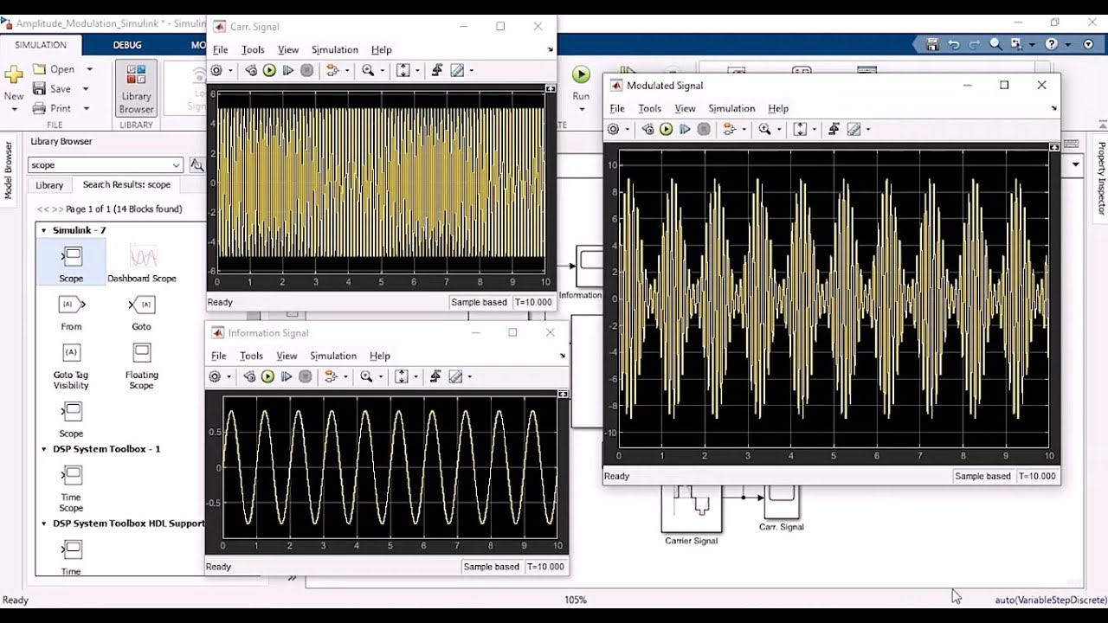Click Step Back in Carr. Signal scope
This screenshot has width=1108, height=623.
pyautogui.click(x=251, y=71)
